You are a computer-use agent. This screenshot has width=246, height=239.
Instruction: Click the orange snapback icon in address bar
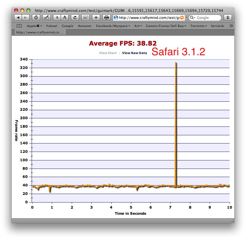182,18
